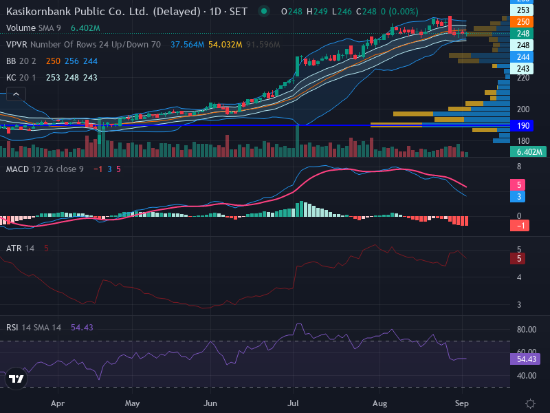
Task: Click the May label on time axis
Action: [132, 403]
